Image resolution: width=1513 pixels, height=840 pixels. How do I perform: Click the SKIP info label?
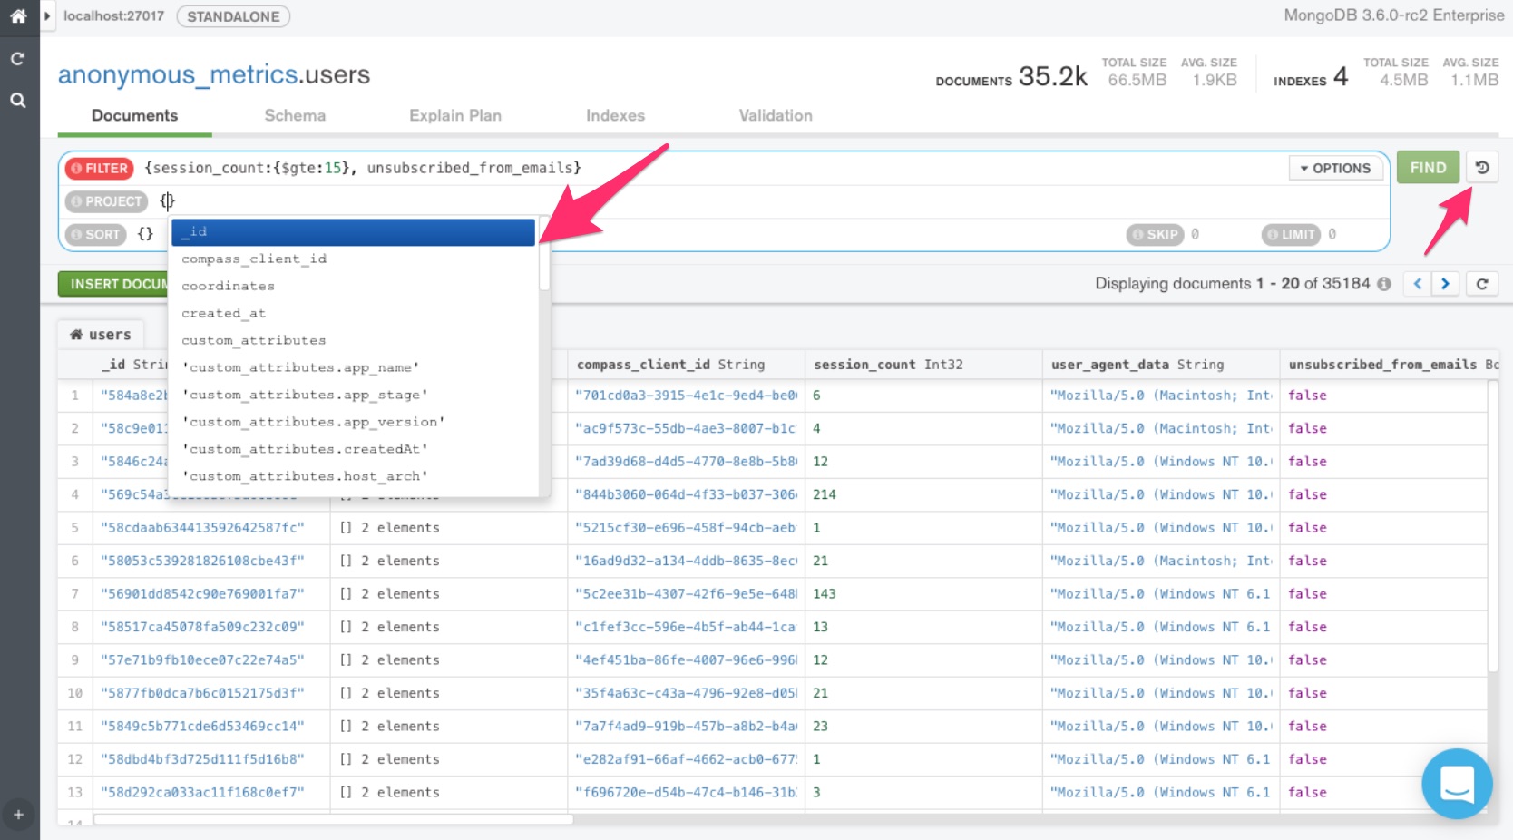1156,234
